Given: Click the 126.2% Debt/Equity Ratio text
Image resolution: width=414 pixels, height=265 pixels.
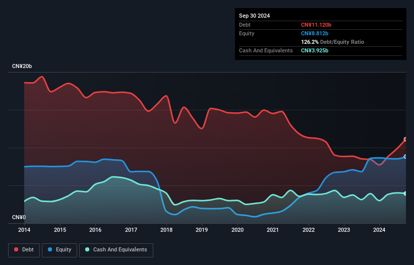Looking at the screenshot, I should point(332,42).
